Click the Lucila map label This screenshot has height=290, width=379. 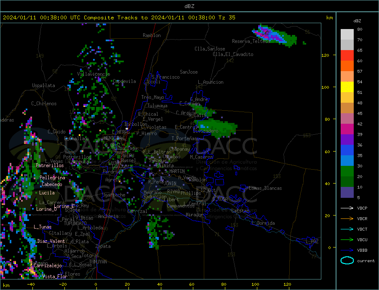pyautogui.click(x=47, y=193)
